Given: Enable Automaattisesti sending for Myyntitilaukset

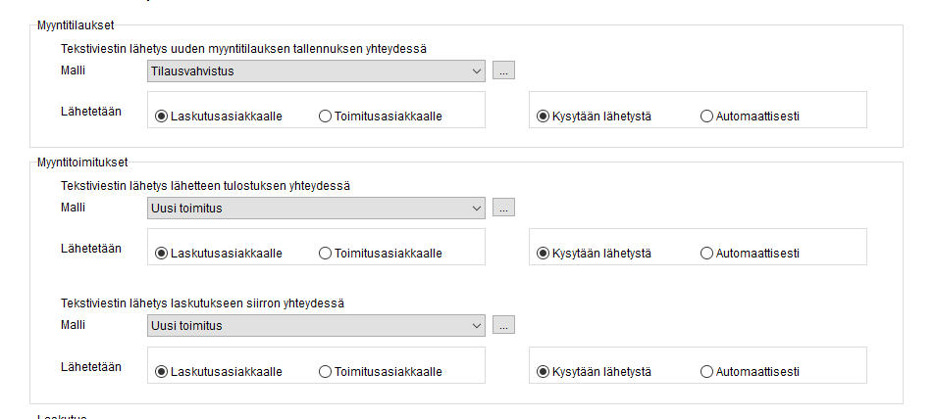Looking at the screenshot, I should (x=707, y=116).
